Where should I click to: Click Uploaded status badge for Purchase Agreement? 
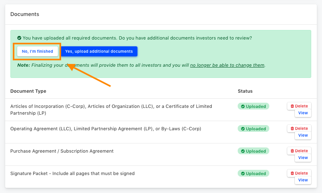click(253, 151)
